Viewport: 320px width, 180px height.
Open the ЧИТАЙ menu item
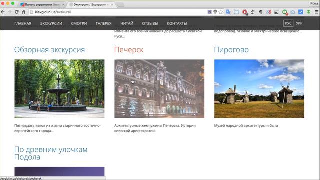tap(127, 23)
